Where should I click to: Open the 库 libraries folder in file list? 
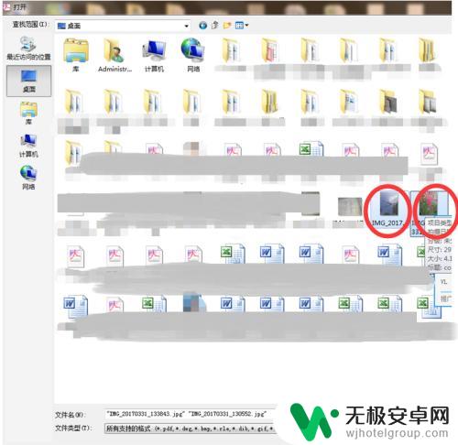[x=76, y=55]
